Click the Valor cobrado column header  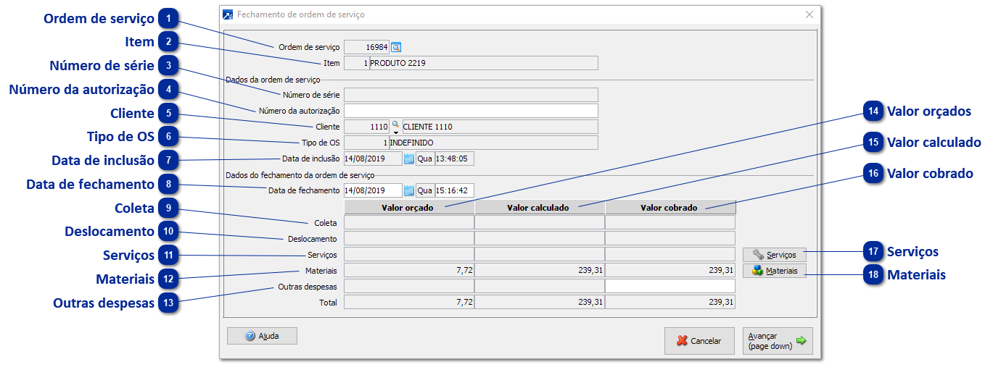[670, 208]
